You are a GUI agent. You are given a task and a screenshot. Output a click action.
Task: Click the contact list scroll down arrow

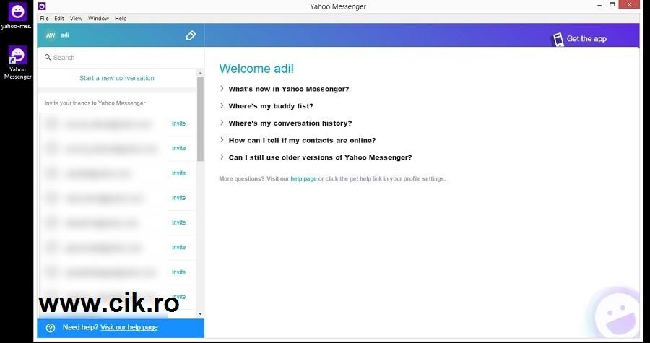click(200, 314)
